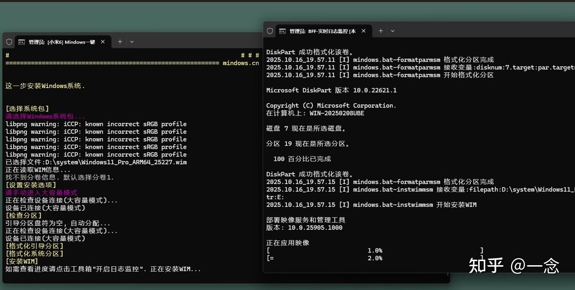The height and width of the screenshot is (290, 575).
Task: Click the shield icon in the Mindows terminal window
Action: coord(9,42)
